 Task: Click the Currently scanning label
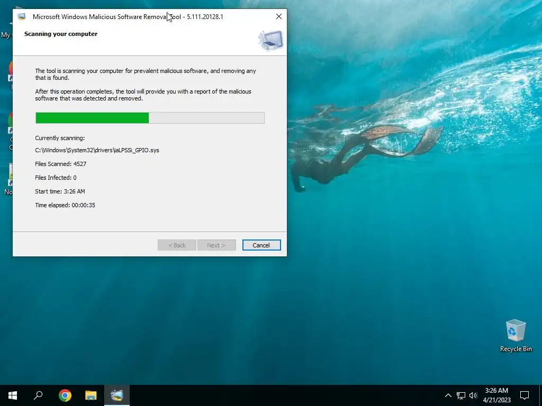pos(60,138)
